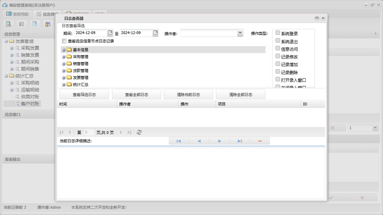
Task: Click the orange minus delete log button
Action: coord(260,141)
